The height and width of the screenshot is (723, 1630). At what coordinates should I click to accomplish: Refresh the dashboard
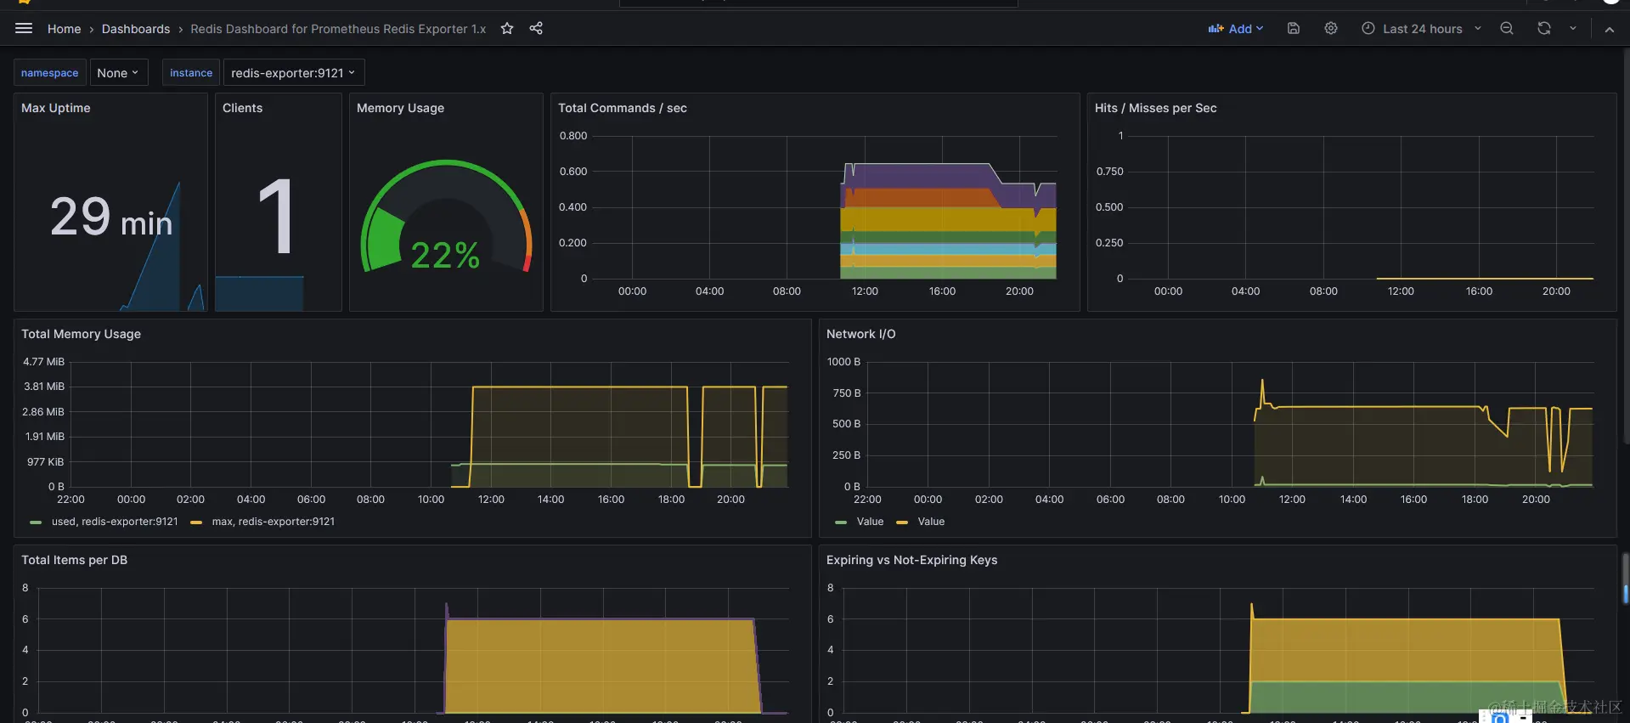(1544, 28)
